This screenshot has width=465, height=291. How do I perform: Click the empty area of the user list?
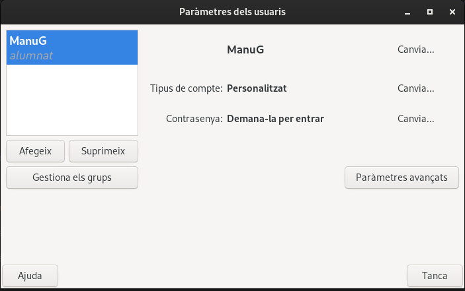[71, 99]
